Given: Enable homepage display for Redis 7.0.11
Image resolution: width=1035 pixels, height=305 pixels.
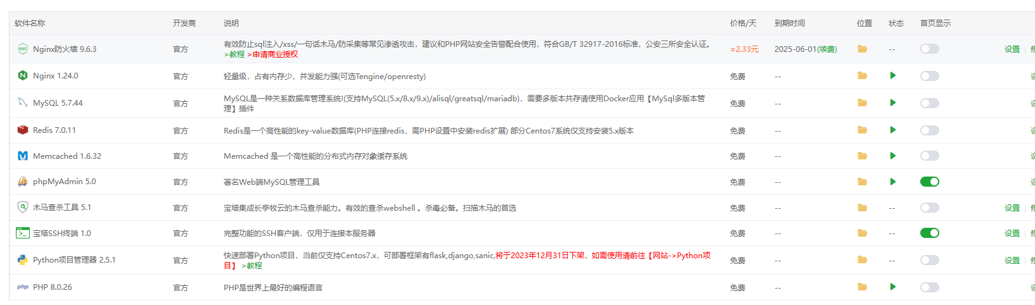Looking at the screenshot, I should (930, 130).
